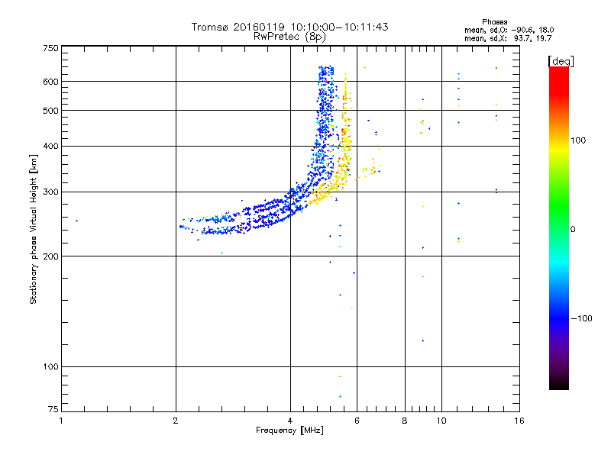Click the x-axis '8' tick label

[405, 421]
